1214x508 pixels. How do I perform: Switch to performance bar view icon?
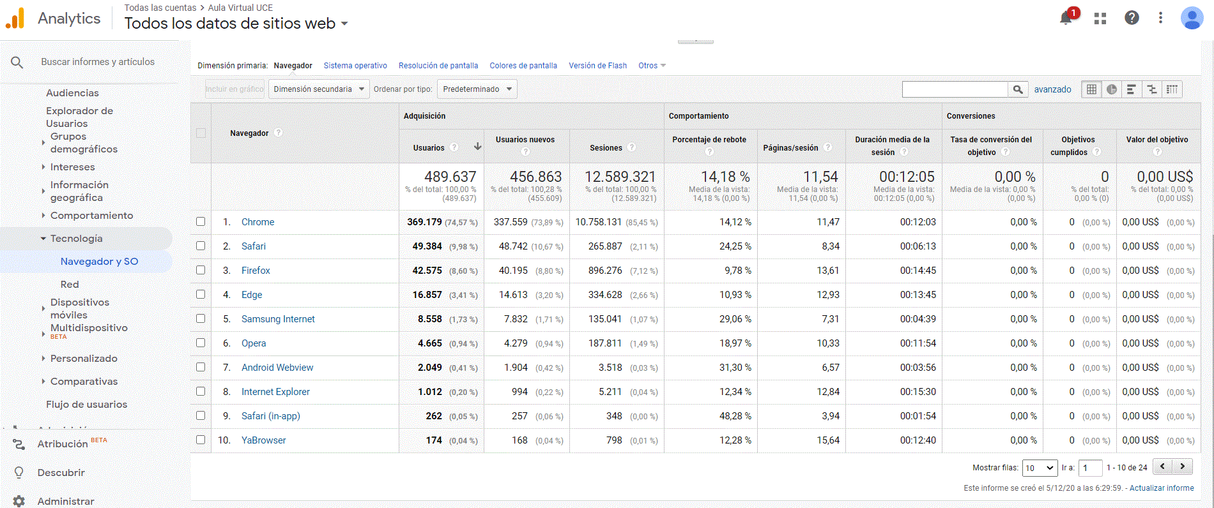click(1132, 89)
